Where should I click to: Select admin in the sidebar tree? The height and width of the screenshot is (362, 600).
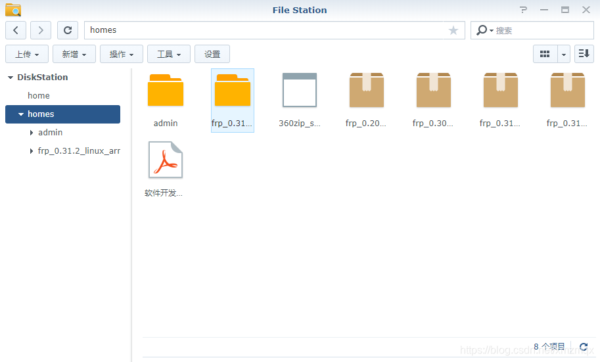tap(50, 133)
